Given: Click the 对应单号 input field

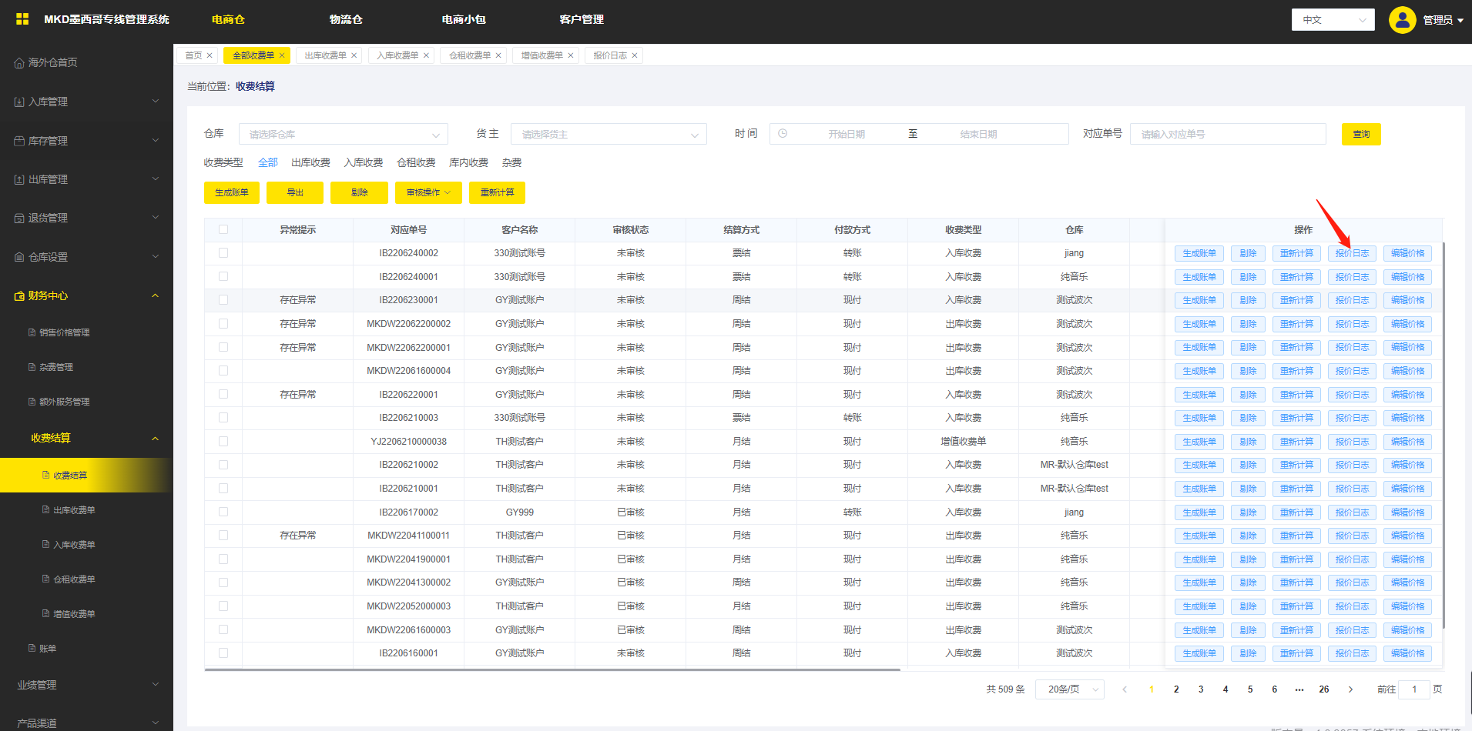Looking at the screenshot, I should pyautogui.click(x=1227, y=135).
